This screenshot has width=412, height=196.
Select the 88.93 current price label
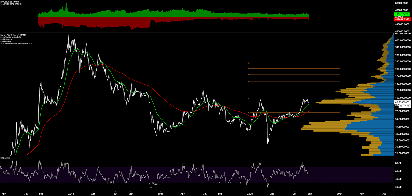click(402, 102)
